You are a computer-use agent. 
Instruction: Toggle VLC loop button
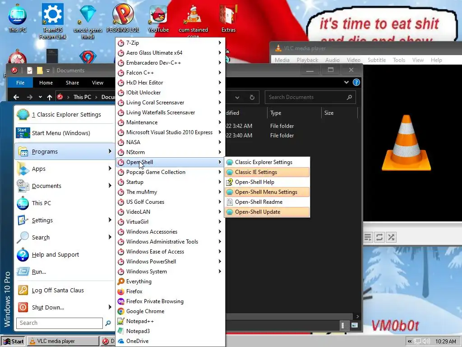click(379, 237)
